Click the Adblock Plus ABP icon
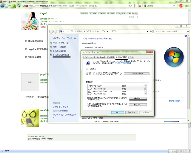The height and width of the screenshot is (153, 191). (x=181, y=6)
